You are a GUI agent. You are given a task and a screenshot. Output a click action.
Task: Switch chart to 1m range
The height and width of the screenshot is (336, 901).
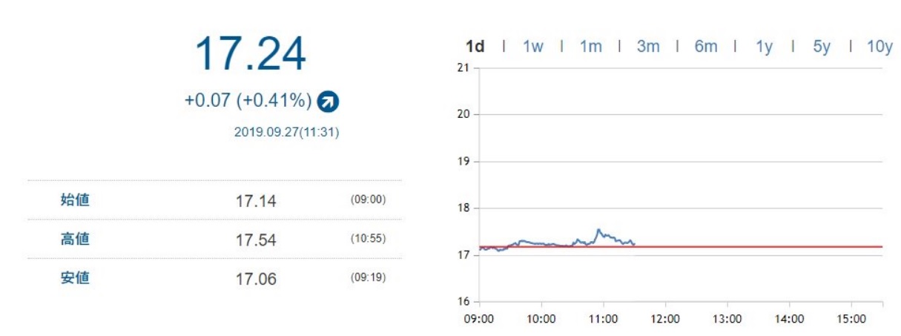[x=590, y=47]
